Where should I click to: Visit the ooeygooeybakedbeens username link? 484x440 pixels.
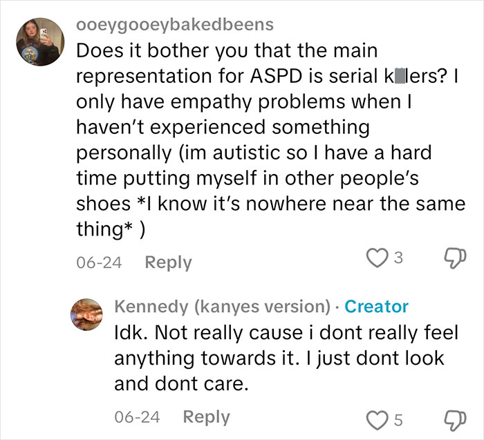[174, 25]
